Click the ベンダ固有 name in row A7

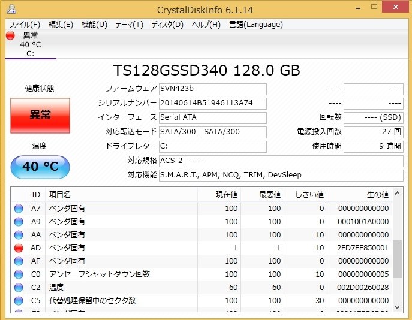tap(67, 209)
